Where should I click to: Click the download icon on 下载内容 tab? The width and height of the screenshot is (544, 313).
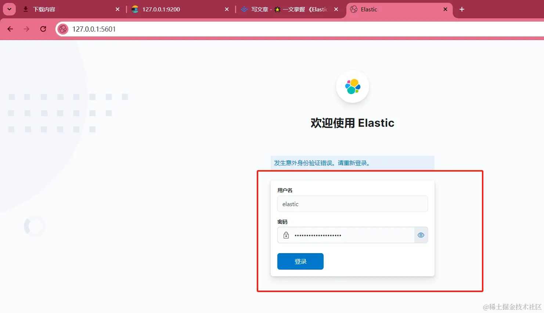26,9
